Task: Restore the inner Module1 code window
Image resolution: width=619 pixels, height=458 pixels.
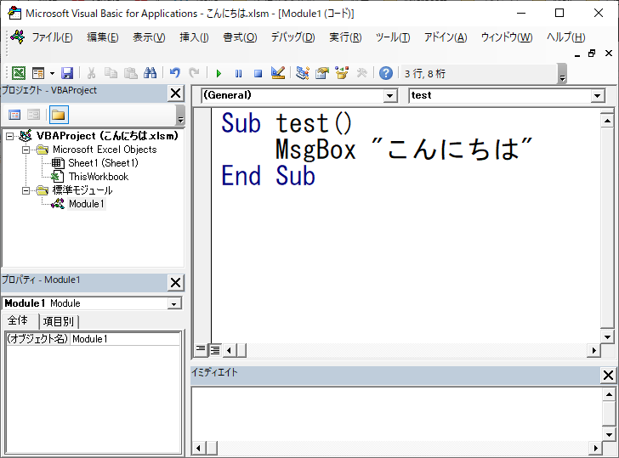Action: coord(592,54)
